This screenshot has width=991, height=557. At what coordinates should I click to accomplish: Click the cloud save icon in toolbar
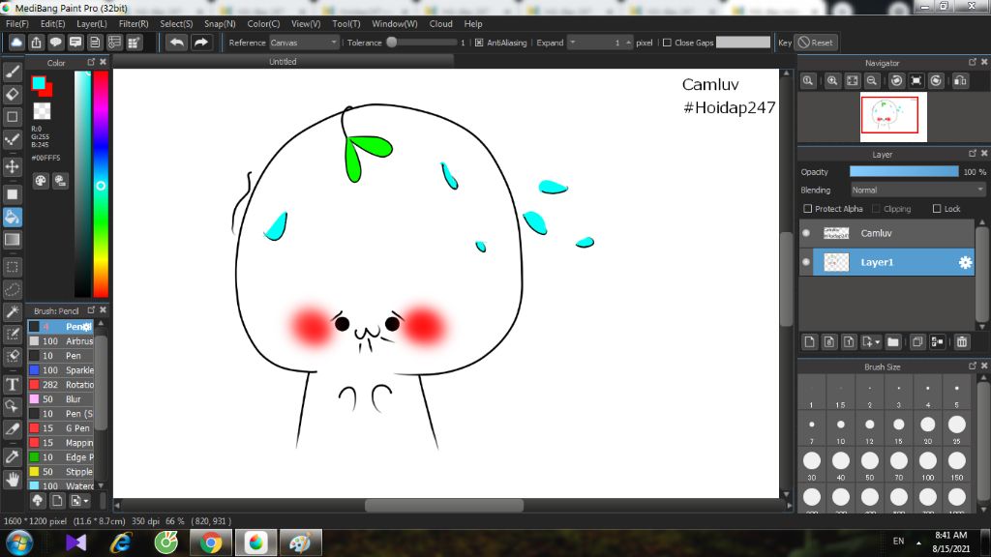point(16,43)
